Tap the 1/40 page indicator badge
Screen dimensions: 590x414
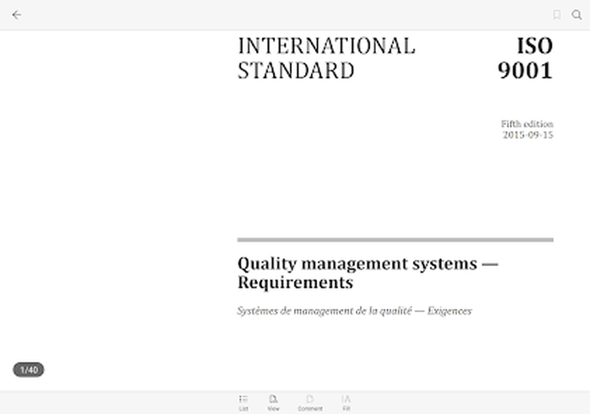coord(29,369)
